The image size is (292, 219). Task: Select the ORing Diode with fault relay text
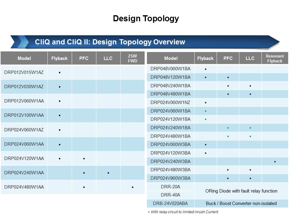241,191
